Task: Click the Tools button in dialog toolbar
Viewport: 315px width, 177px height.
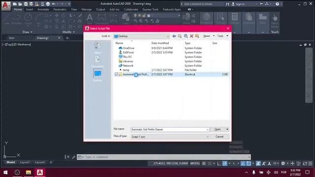Action: pos(220,36)
